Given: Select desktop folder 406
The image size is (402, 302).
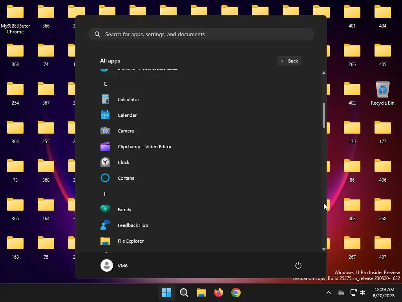Looking at the screenshot, I should pyautogui.click(x=382, y=170).
